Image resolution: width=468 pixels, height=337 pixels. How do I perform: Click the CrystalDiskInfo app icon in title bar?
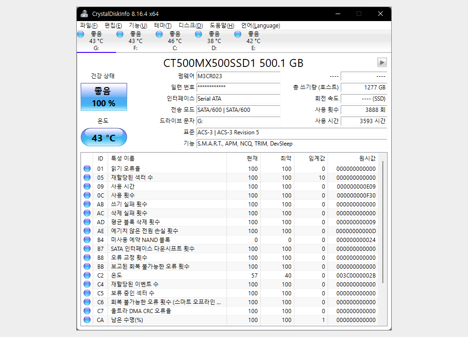pos(84,14)
